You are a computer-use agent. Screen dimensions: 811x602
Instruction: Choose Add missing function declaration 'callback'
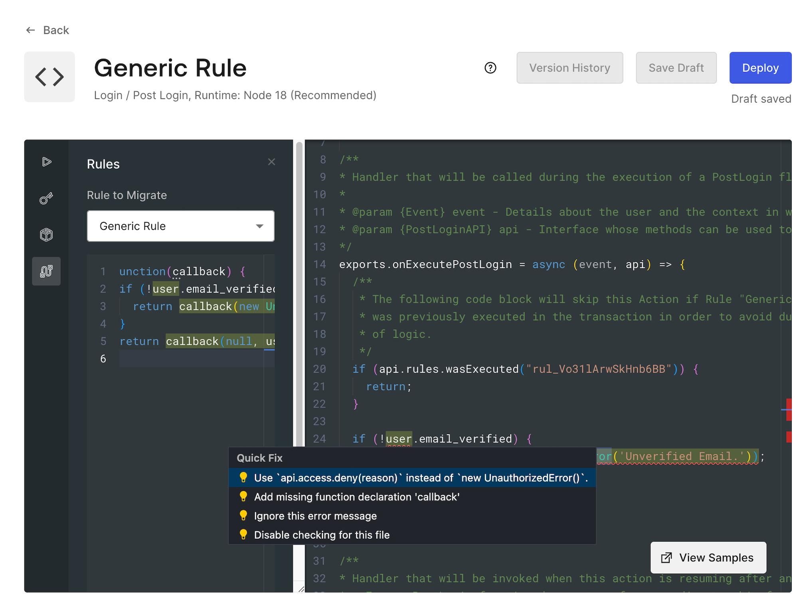tap(356, 497)
